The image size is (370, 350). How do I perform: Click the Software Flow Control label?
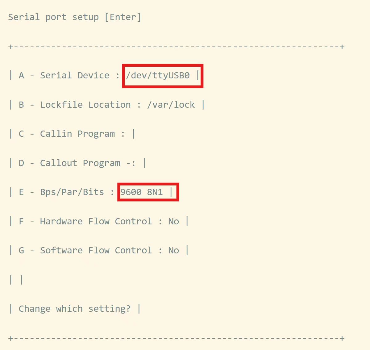[x=96, y=250]
